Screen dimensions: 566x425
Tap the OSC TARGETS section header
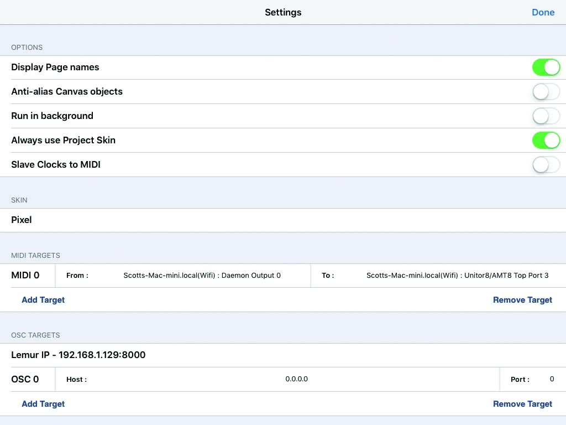(35, 335)
